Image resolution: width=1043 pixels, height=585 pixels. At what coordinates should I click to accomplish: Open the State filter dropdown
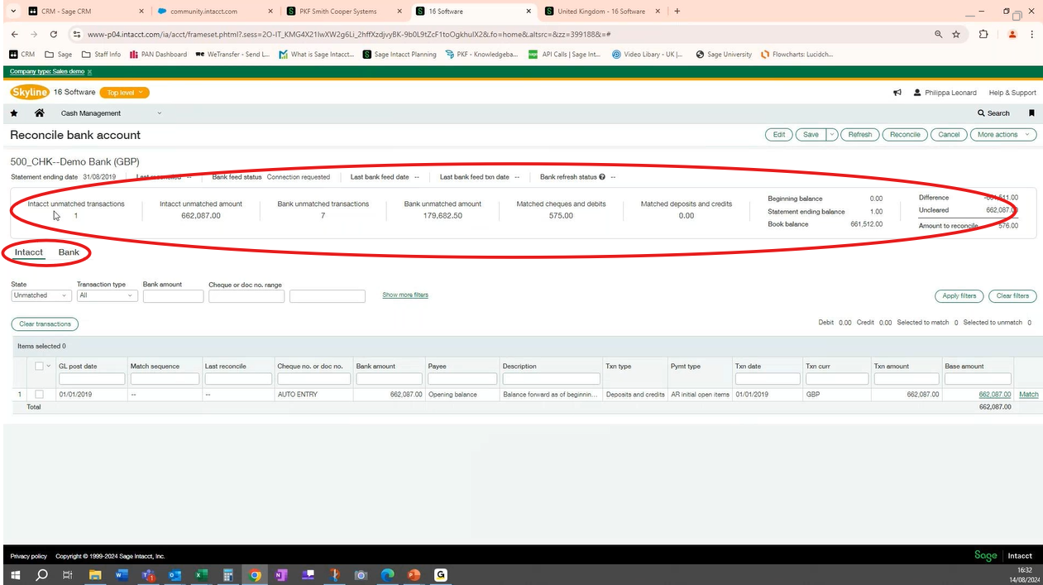(41, 295)
